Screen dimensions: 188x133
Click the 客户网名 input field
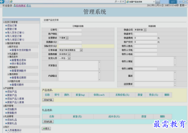point(70,34)
